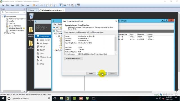The image size is (180, 101).
Task: Click the Full Screen mode icon
Action: coord(69,5)
